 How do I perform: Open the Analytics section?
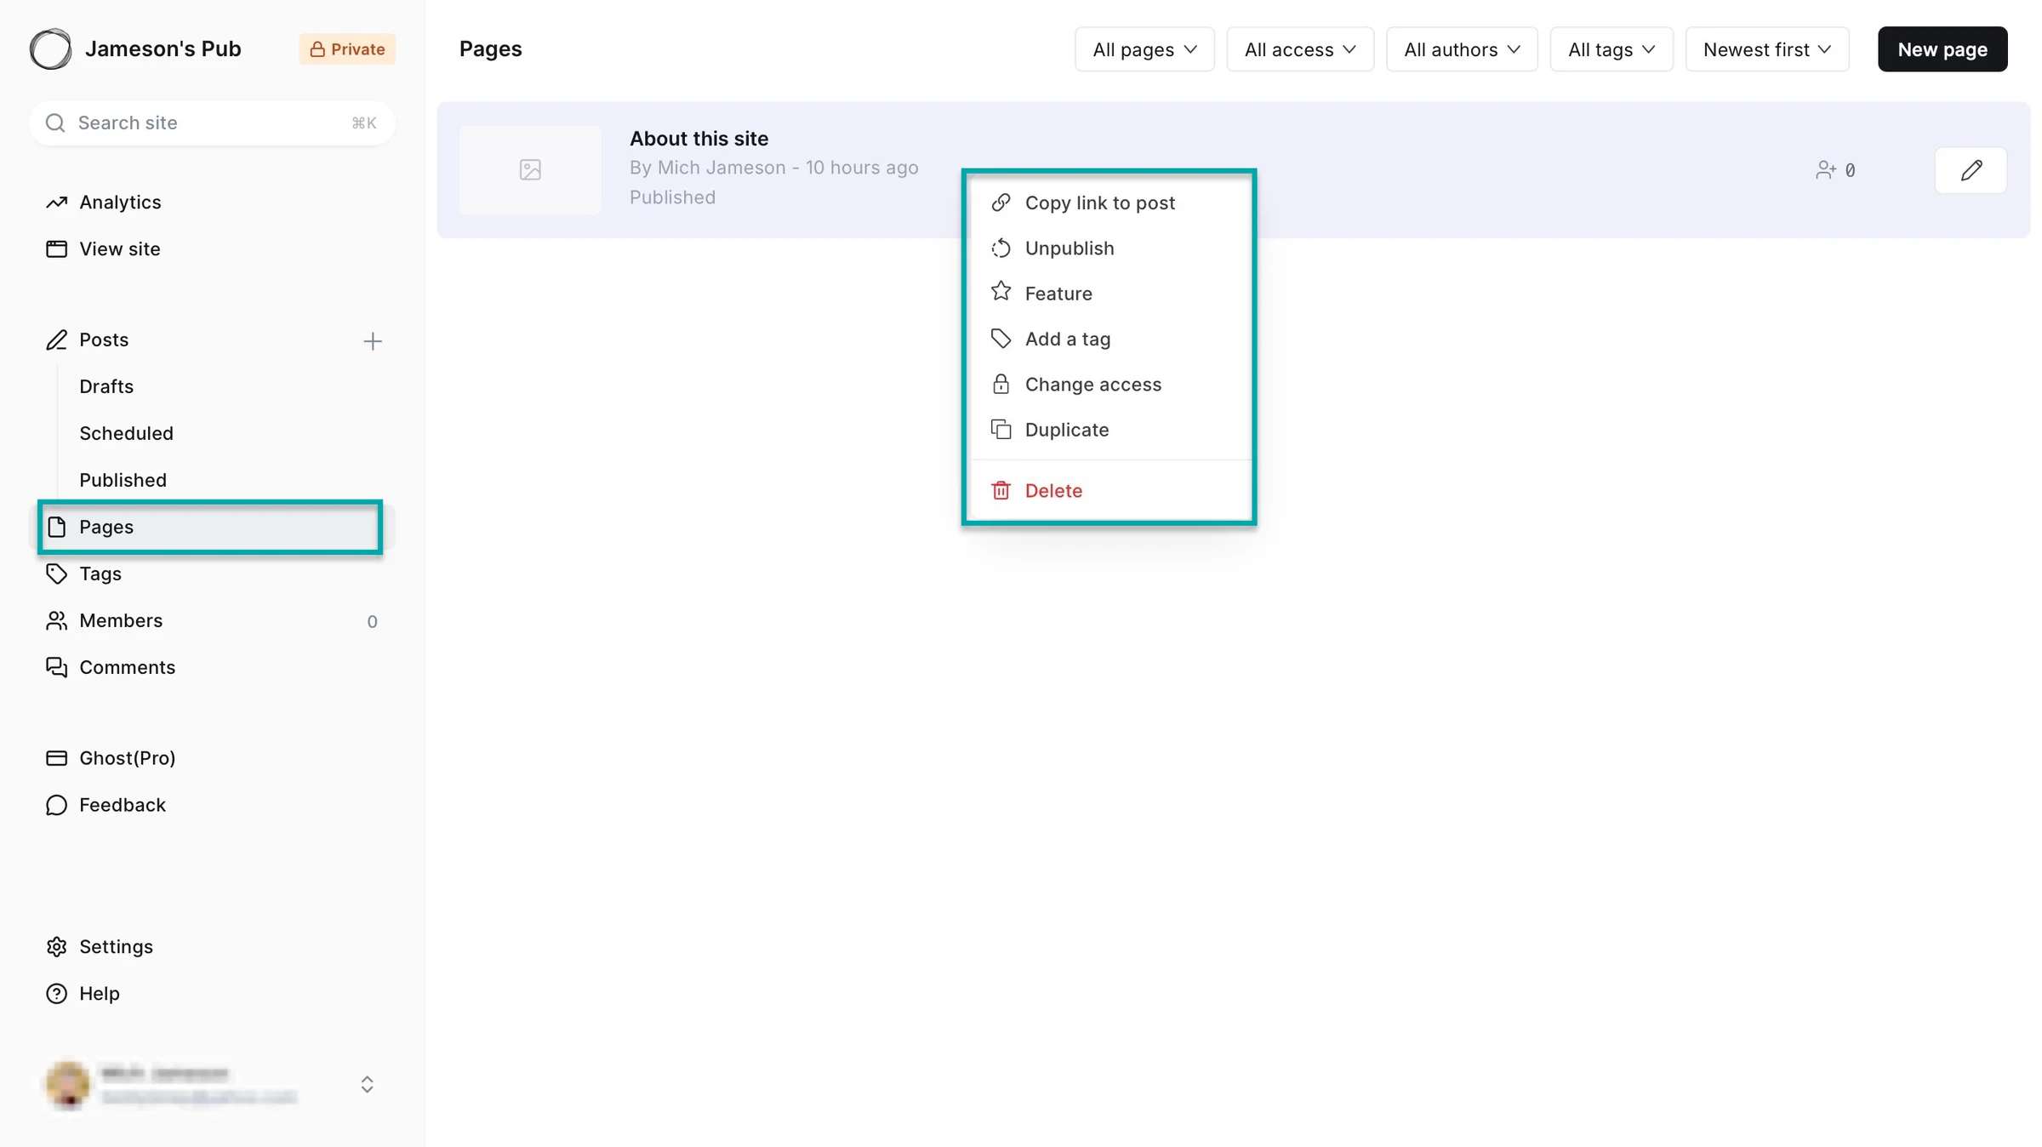(x=103, y=203)
